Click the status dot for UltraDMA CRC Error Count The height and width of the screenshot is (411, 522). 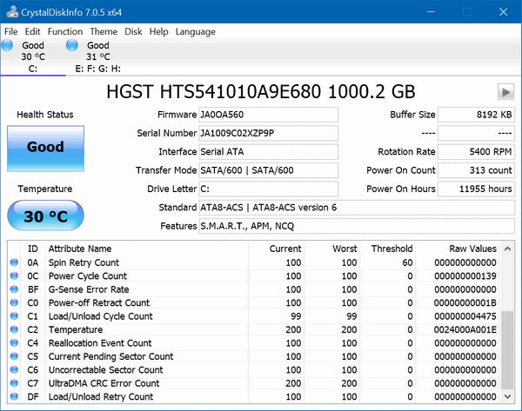click(x=14, y=383)
